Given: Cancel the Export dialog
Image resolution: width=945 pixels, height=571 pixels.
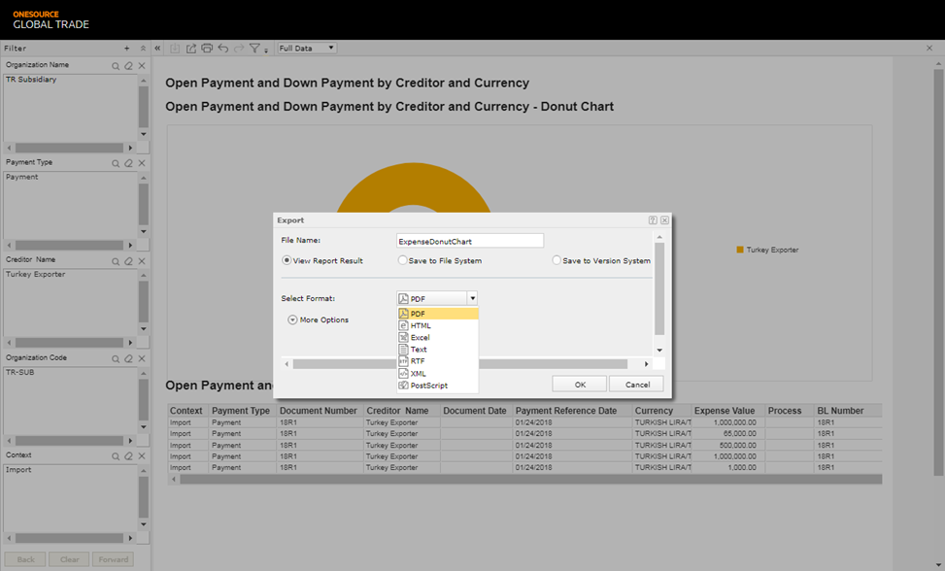Looking at the screenshot, I should pos(637,385).
